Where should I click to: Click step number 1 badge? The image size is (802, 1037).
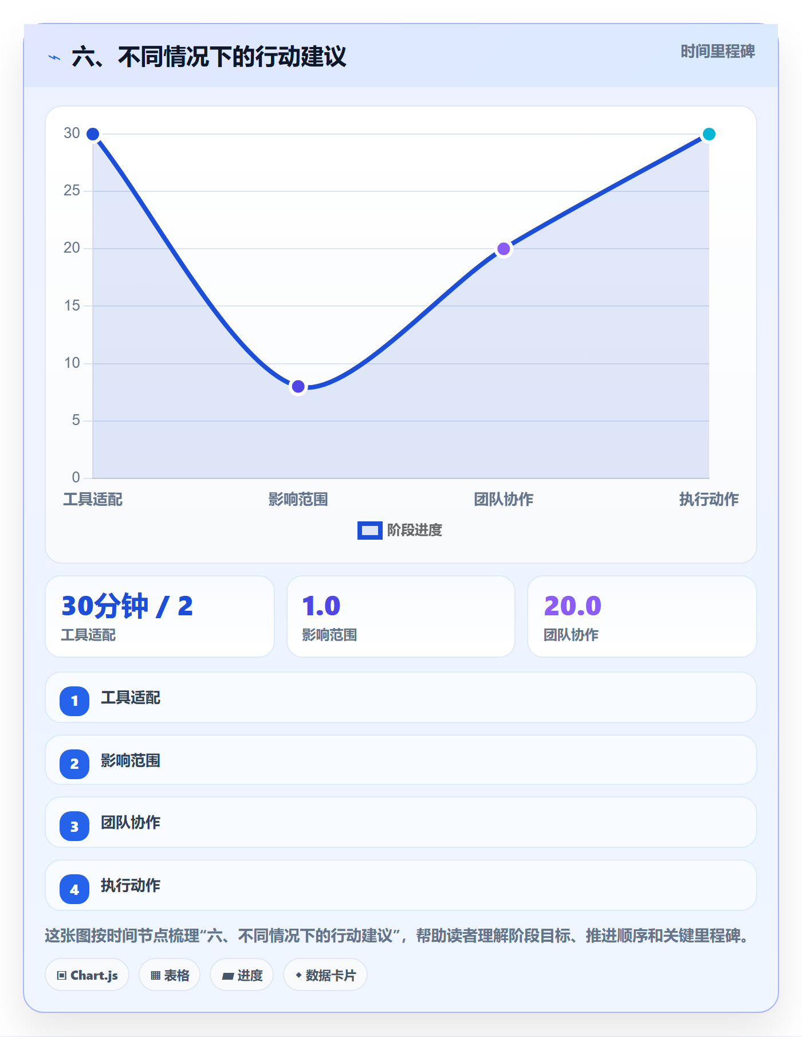pos(74,701)
